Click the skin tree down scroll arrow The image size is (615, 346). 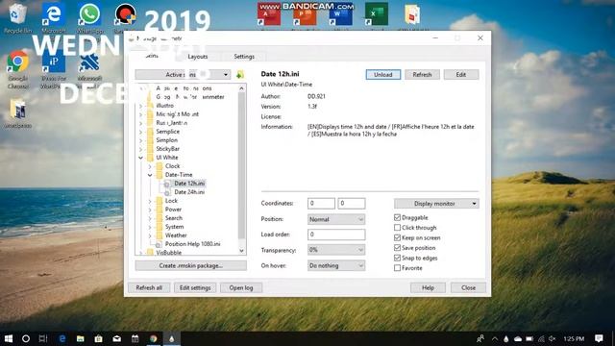click(x=241, y=251)
